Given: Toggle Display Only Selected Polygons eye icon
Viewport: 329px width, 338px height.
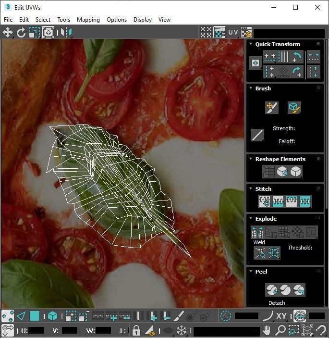Looking at the screenshot, I should point(150,330).
